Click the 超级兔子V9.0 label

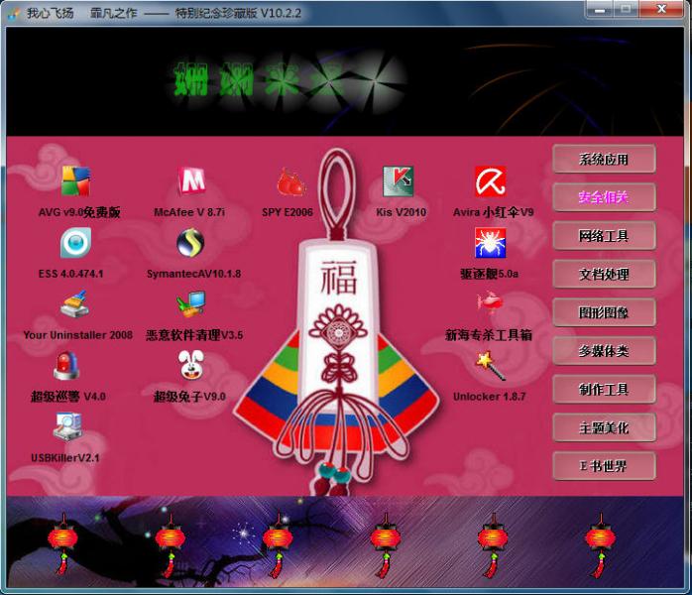click(189, 397)
